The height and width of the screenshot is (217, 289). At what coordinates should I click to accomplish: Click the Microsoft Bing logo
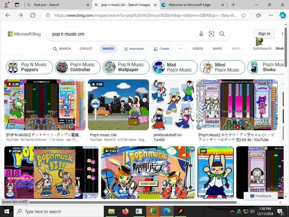point(24,34)
